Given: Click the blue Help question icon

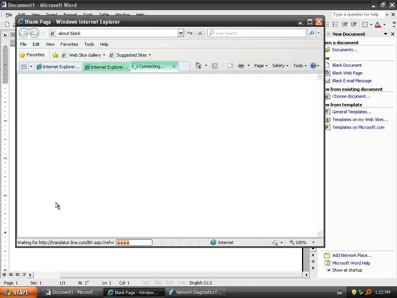Looking at the screenshot, I should pyautogui.click(x=313, y=66).
